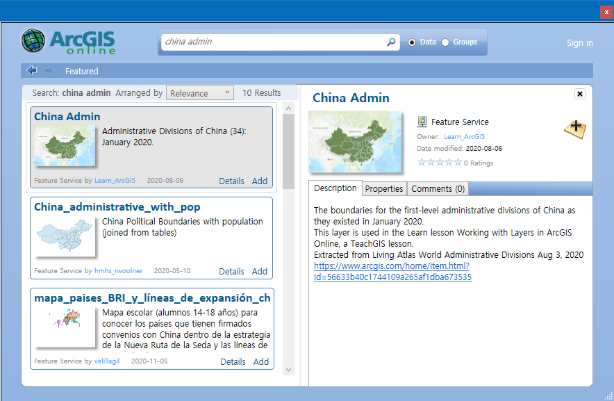
Task: Click China Admin result map thumbnail
Action: coord(65,145)
